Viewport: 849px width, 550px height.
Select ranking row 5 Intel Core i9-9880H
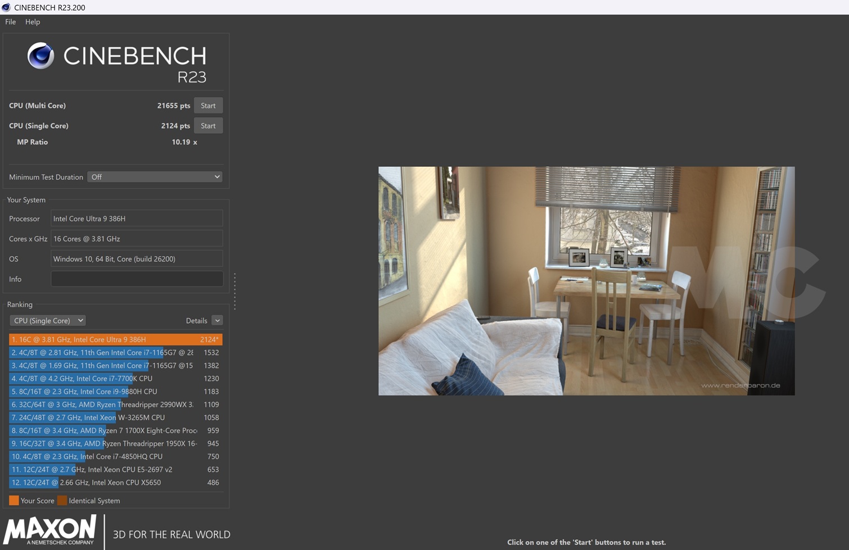click(116, 392)
